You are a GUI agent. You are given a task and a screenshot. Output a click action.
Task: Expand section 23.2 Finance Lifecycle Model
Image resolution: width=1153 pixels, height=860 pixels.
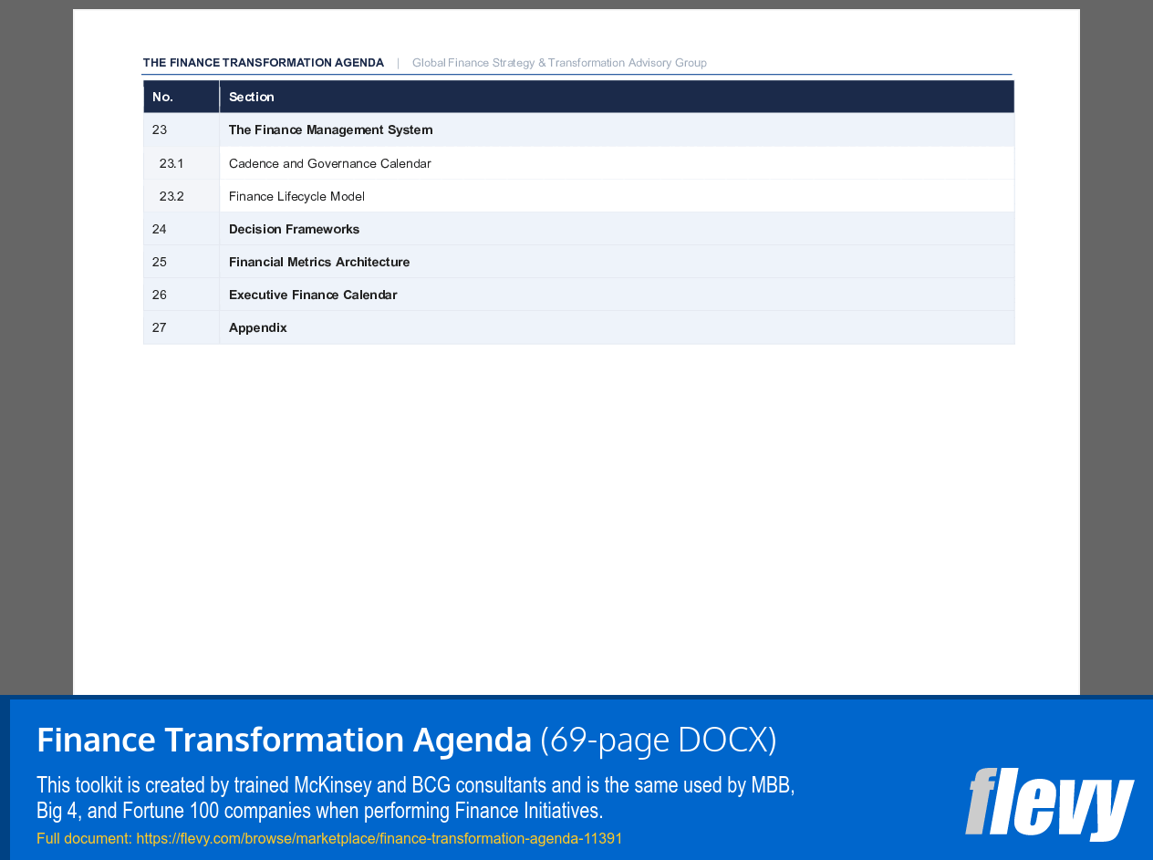pyautogui.click(x=296, y=196)
